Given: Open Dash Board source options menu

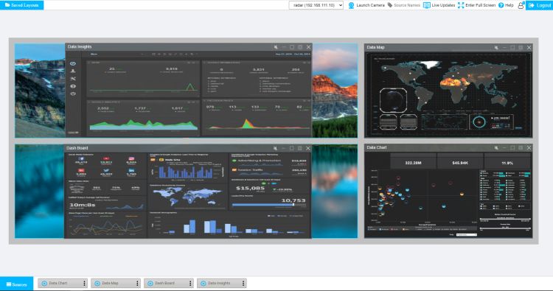Looking at the screenshot, I should pos(190,283).
